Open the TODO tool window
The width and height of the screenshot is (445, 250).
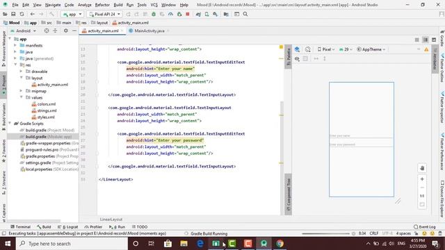pos(140,227)
